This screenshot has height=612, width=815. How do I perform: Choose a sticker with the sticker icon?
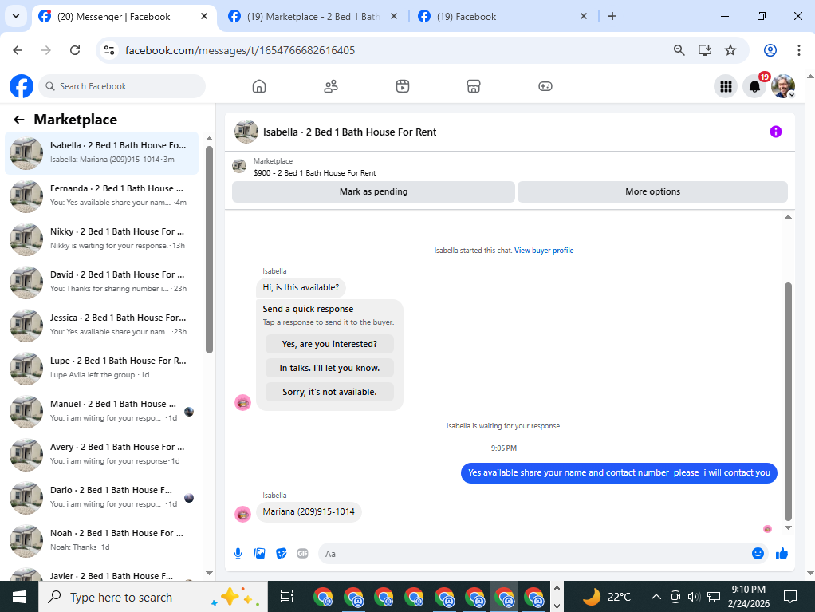pos(282,554)
